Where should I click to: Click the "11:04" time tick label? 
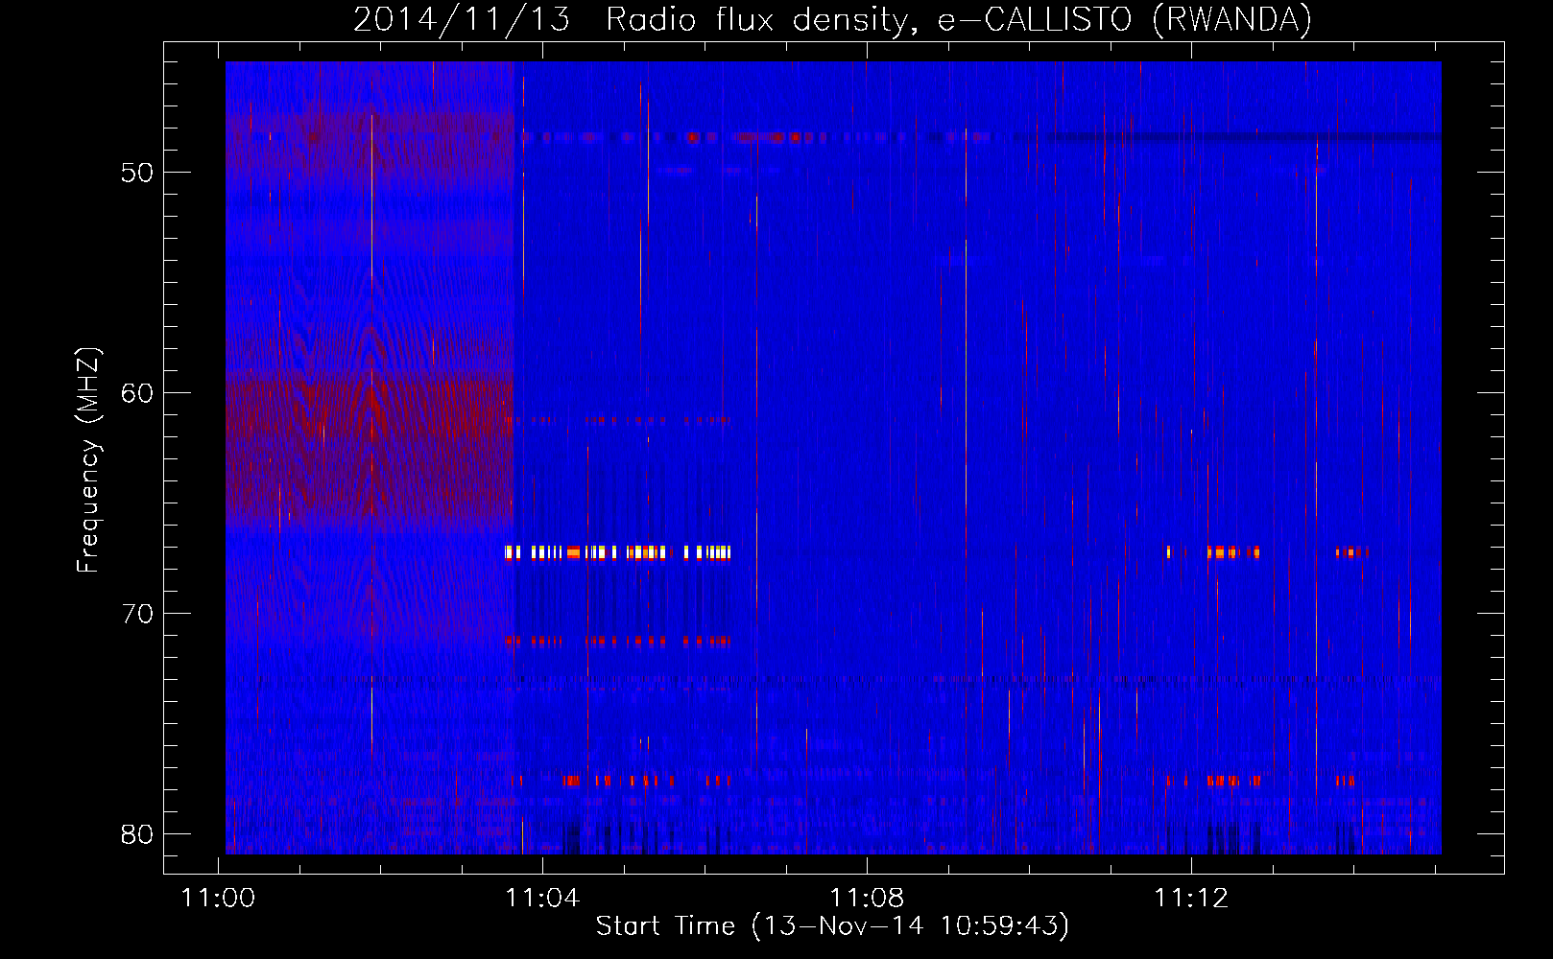coord(542,898)
